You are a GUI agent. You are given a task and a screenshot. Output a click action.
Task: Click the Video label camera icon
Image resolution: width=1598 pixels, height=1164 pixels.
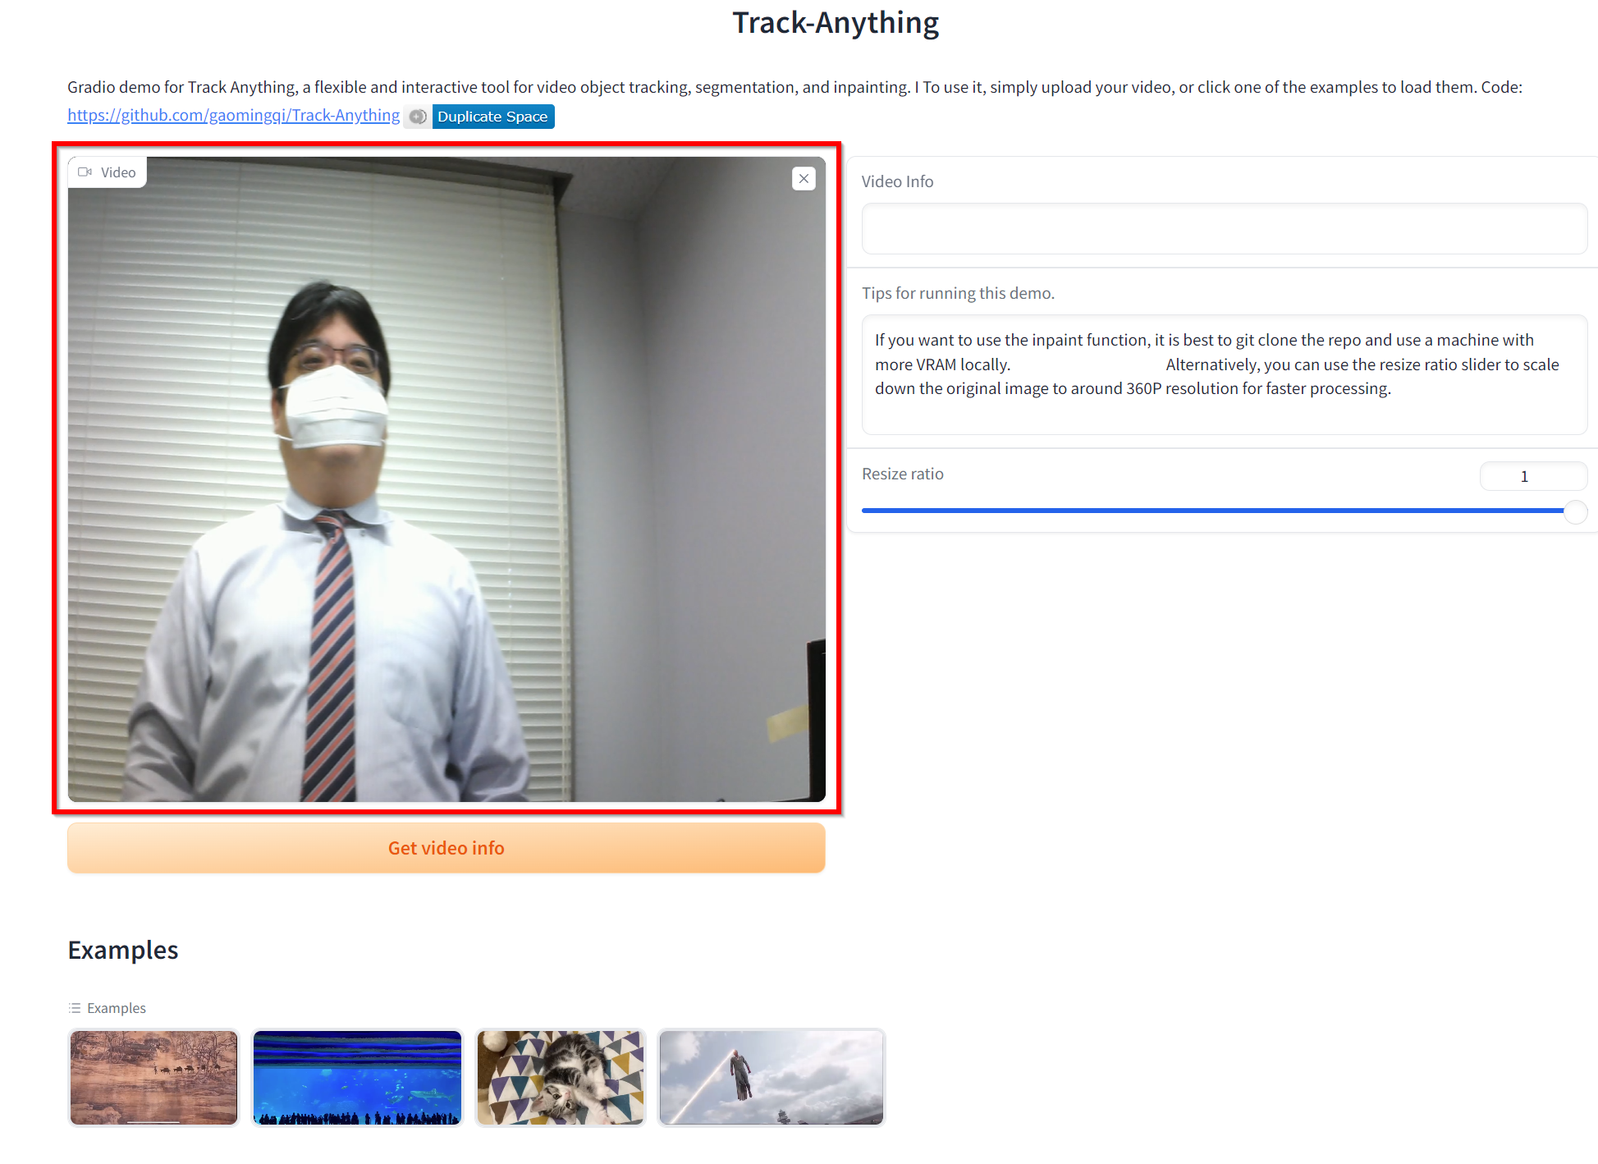[85, 172]
